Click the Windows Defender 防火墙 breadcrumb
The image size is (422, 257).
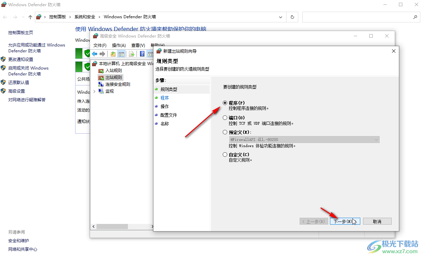pos(130,17)
